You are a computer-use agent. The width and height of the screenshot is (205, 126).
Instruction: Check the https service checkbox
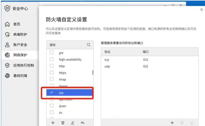(52, 73)
